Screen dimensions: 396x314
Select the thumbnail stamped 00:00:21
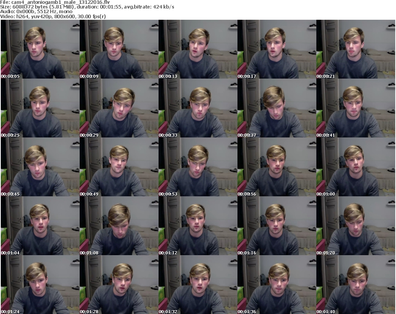click(356, 49)
